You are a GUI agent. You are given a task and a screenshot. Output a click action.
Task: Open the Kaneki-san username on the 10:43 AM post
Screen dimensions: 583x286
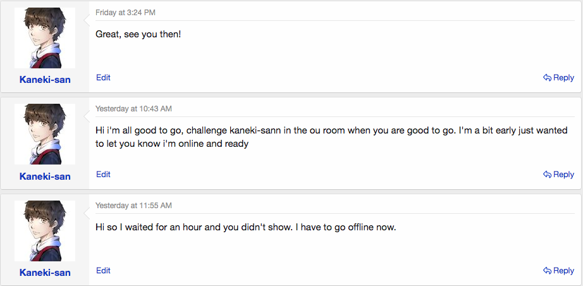click(x=45, y=177)
